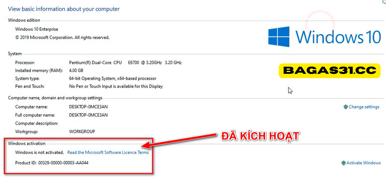Click the 2019 Microsoft Corporation copyright line

(x=62, y=38)
